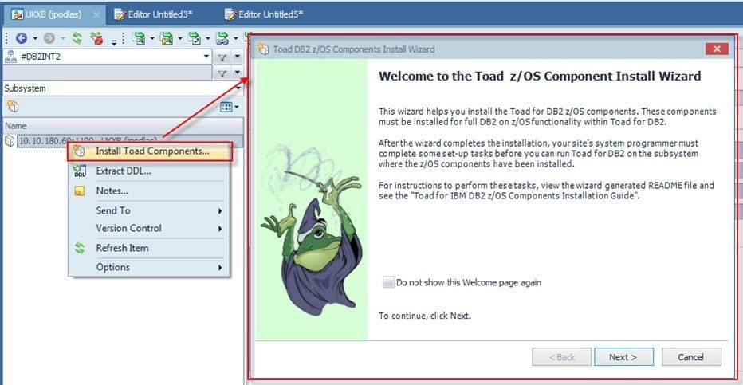Viewport: 743px width, 385px height.
Task: Click the blue Back navigation arrow
Action: click(22, 38)
